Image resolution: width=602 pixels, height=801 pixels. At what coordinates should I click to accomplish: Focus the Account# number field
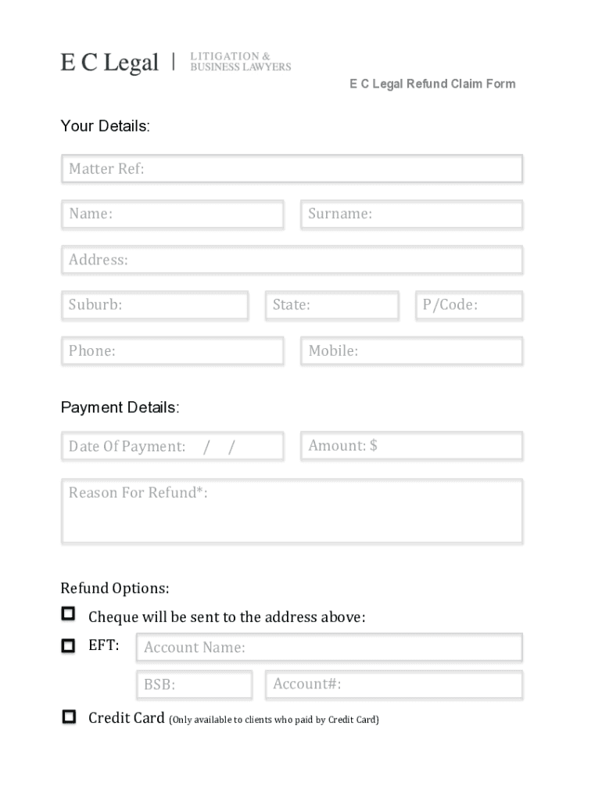tap(394, 685)
